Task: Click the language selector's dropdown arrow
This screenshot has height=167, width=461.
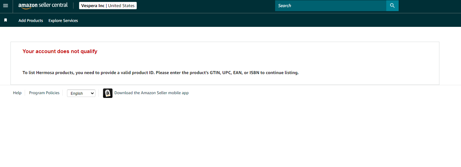Action: point(92,93)
